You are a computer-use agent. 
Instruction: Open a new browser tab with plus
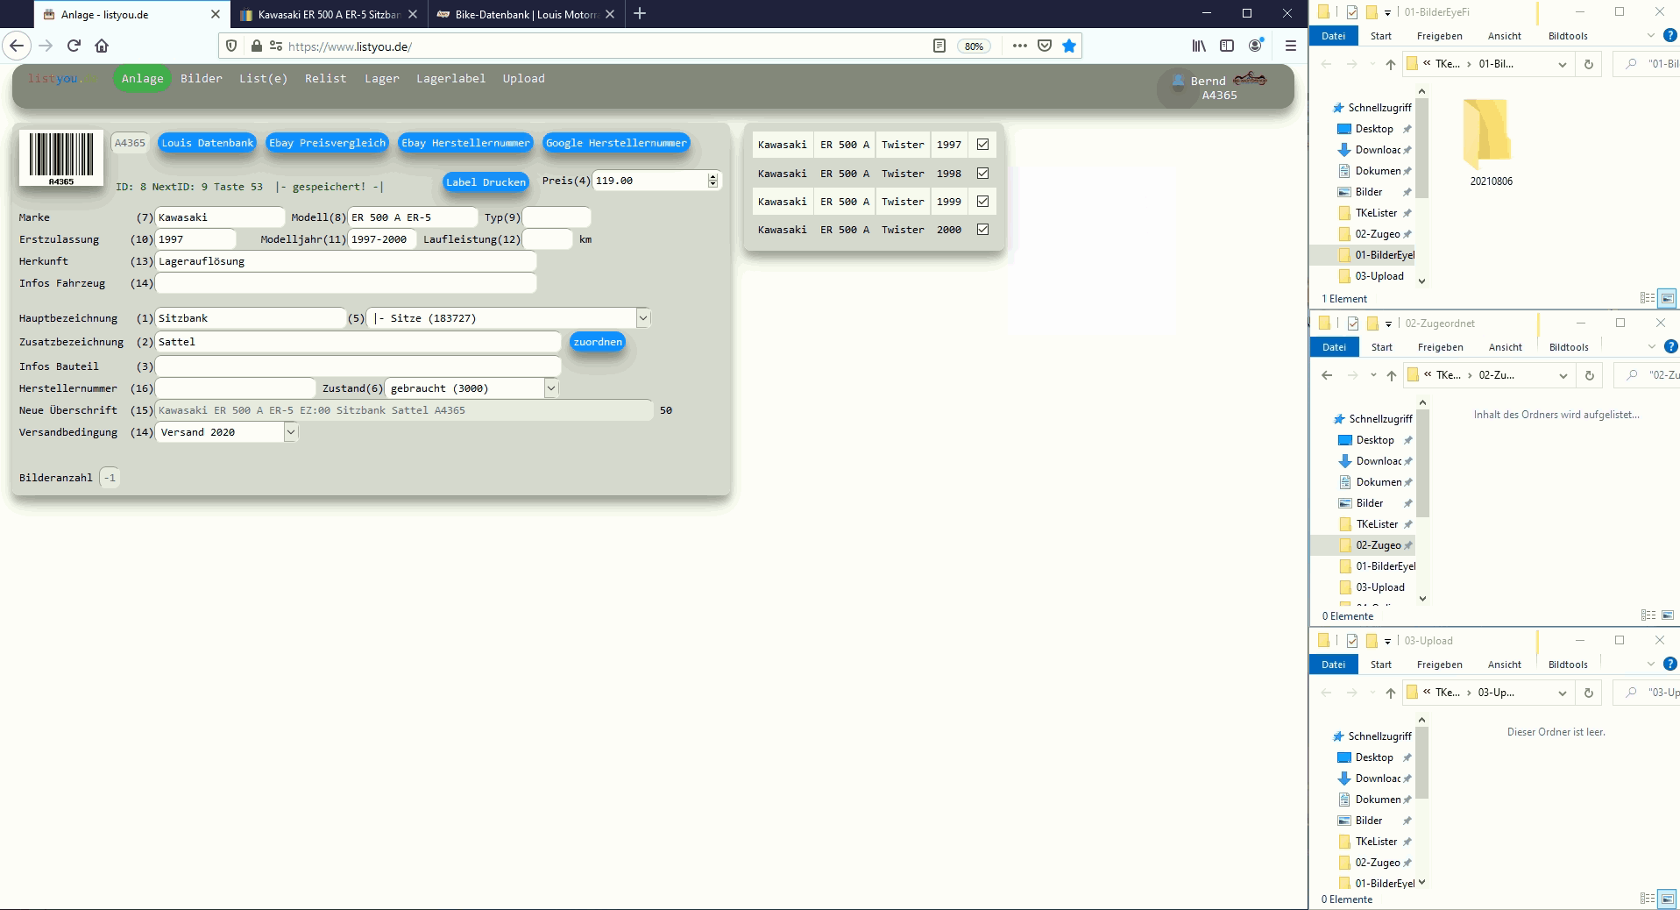click(x=640, y=13)
